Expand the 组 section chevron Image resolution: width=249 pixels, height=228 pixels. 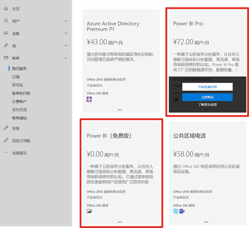click(x=66, y=45)
